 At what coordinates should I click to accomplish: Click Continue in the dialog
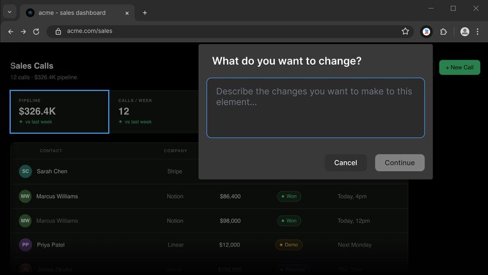coord(399,162)
